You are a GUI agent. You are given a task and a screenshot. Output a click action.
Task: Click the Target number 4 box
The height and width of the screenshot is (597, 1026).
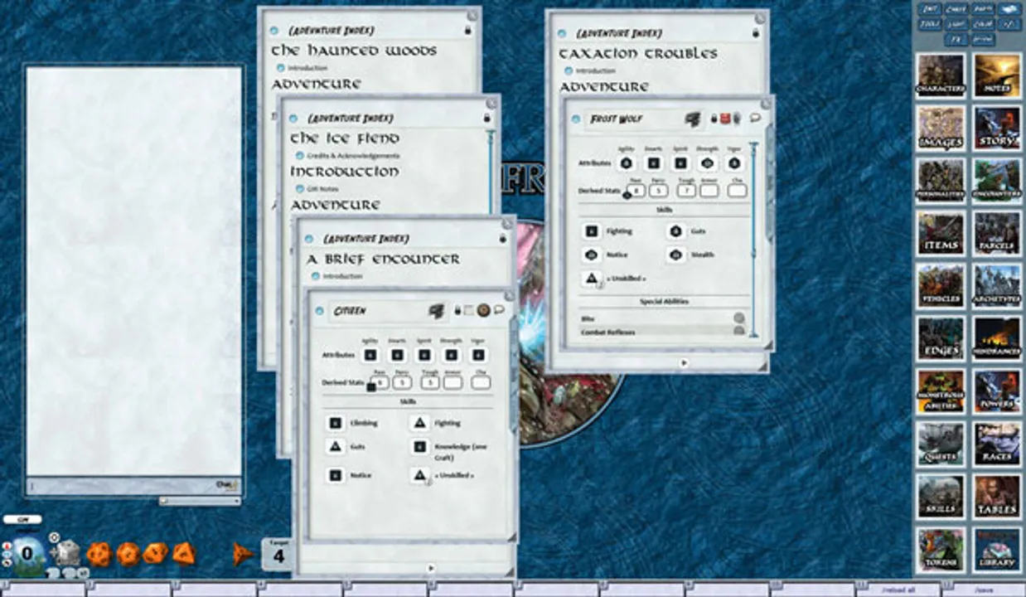[279, 553]
